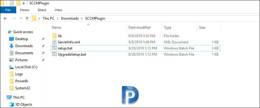Click Quick access in navigation pane

point(23,32)
